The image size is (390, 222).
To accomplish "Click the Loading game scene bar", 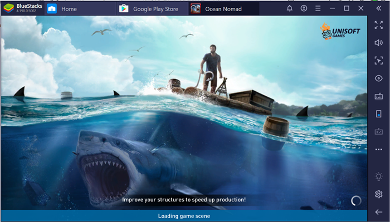I will click(184, 216).
